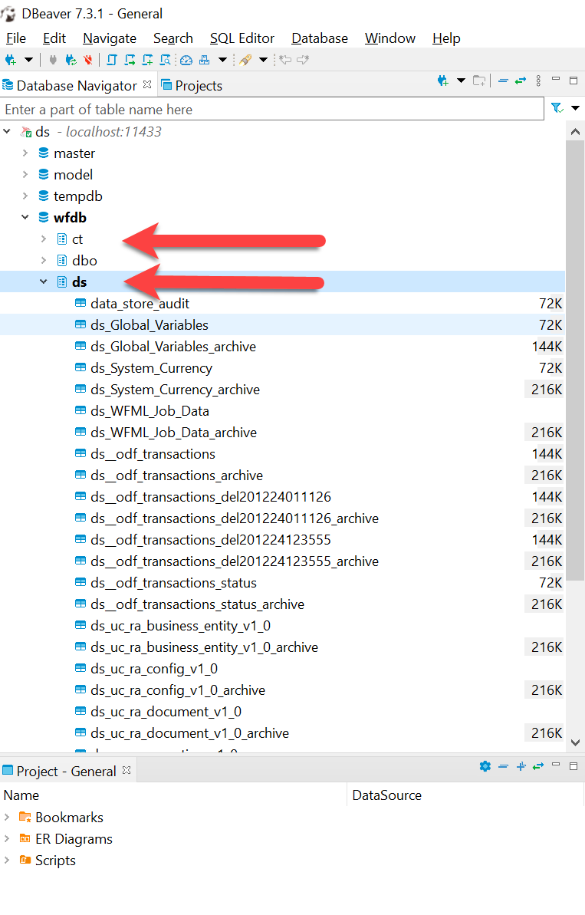The height and width of the screenshot is (915, 585).
Task: Click the New SQL script icon with plus
Action: click(x=147, y=60)
